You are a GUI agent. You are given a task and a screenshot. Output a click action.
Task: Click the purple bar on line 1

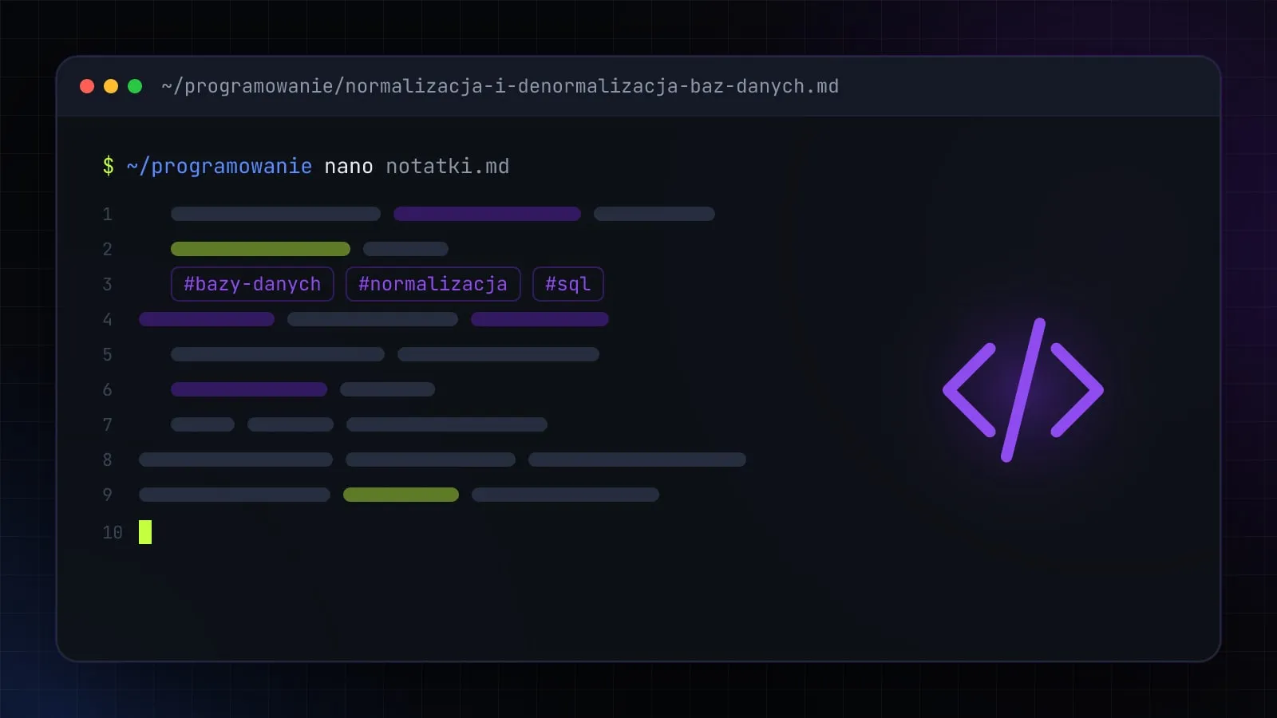487,214
